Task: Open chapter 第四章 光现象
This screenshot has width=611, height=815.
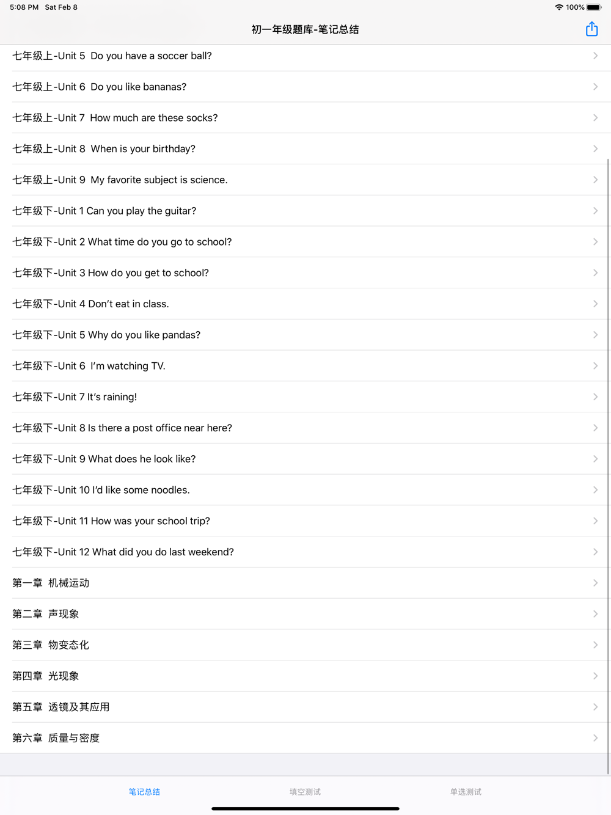Action: click(46, 676)
